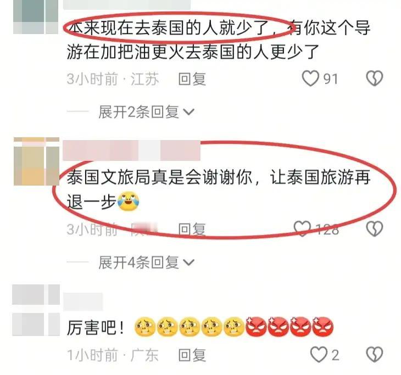The height and width of the screenshot is (375, 401).
Task: Dislike the Thailand tourism bureau comment
Action: tap(375, 229)
